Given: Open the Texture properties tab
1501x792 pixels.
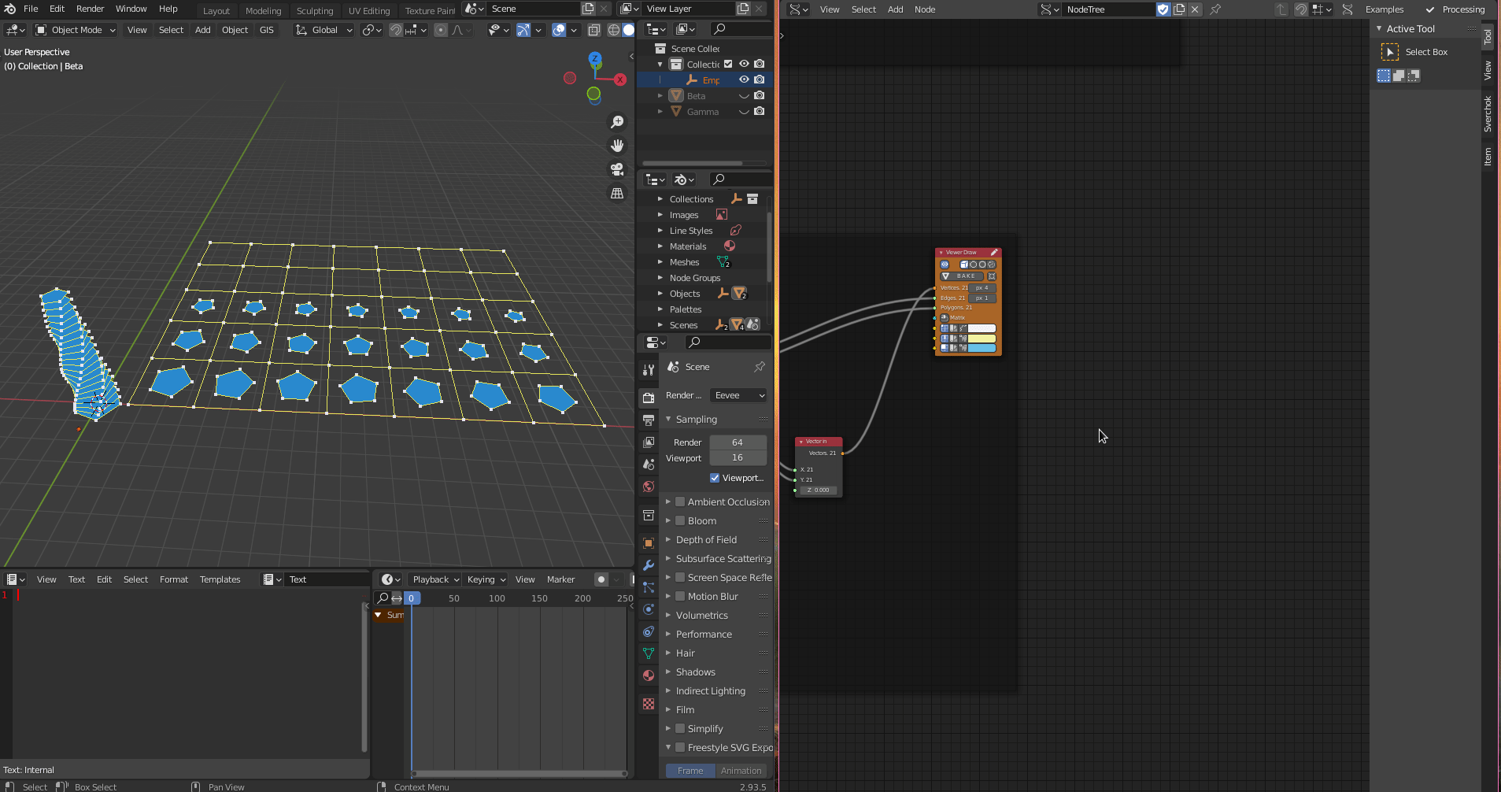Looking at the screenshot, I should [x=649, y=704].
